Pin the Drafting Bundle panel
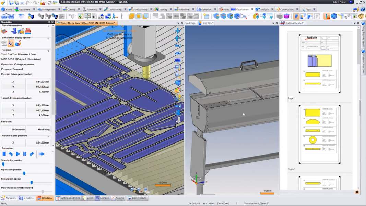366x206 pixels. 355,23
